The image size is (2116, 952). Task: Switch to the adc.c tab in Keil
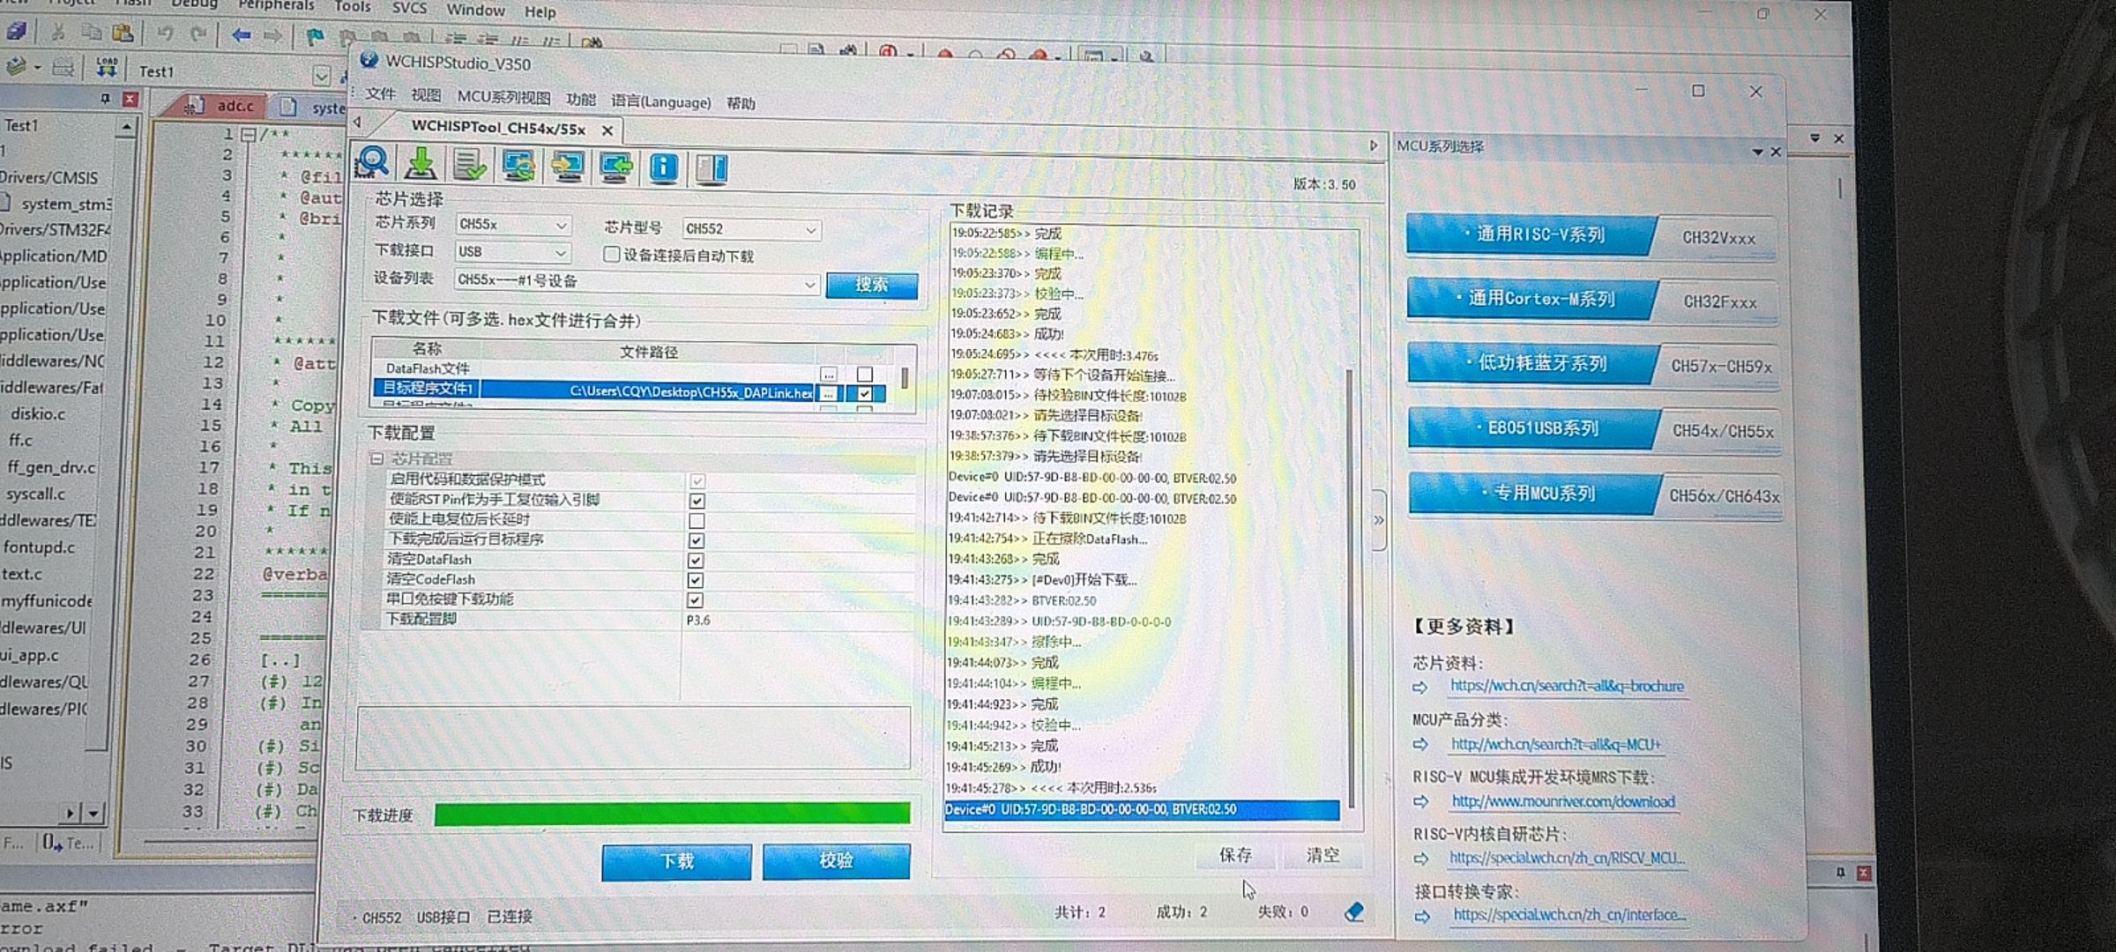(220, 105)
